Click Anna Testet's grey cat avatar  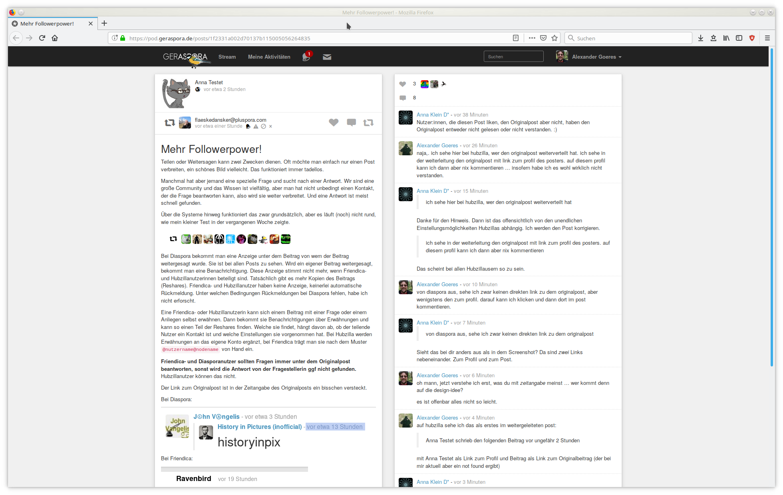tap(176, 93)
